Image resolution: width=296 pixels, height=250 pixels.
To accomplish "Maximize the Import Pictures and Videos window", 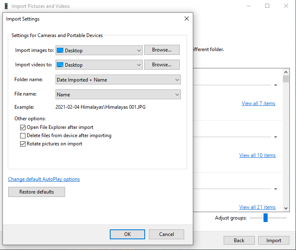I will (267, 6).
